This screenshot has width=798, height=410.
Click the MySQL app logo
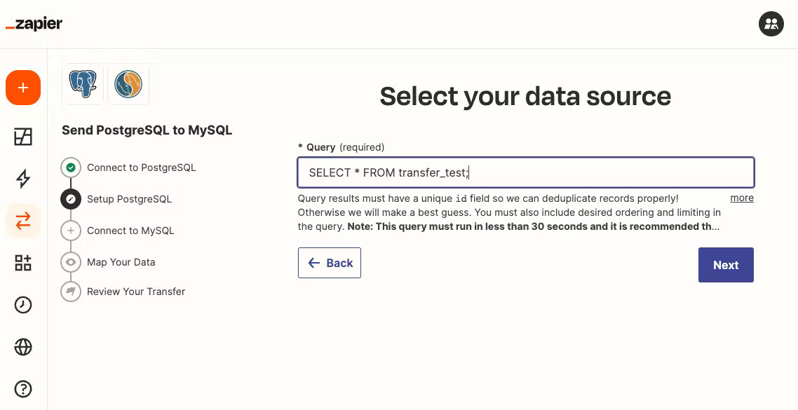click(x=128, y=84)
